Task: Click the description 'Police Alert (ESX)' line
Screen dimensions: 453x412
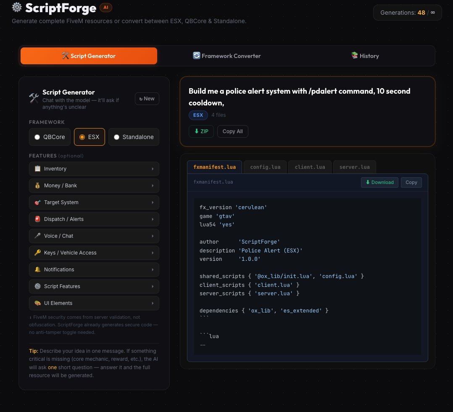Action: click(251, 250)
